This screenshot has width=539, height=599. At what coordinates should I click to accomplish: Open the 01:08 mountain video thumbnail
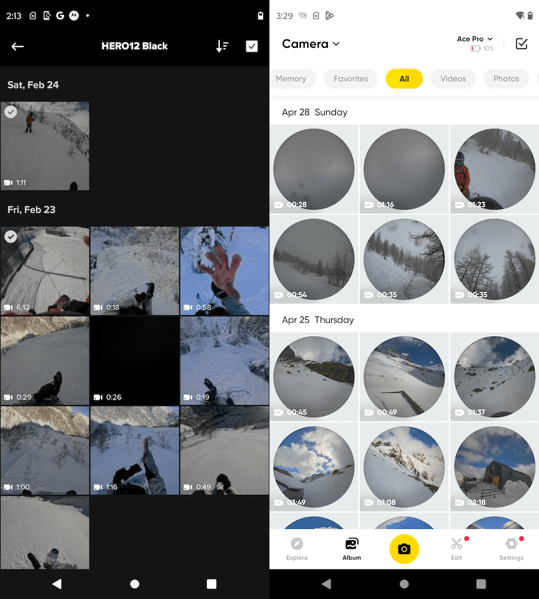pyautogui.click(x=404, y=467)
